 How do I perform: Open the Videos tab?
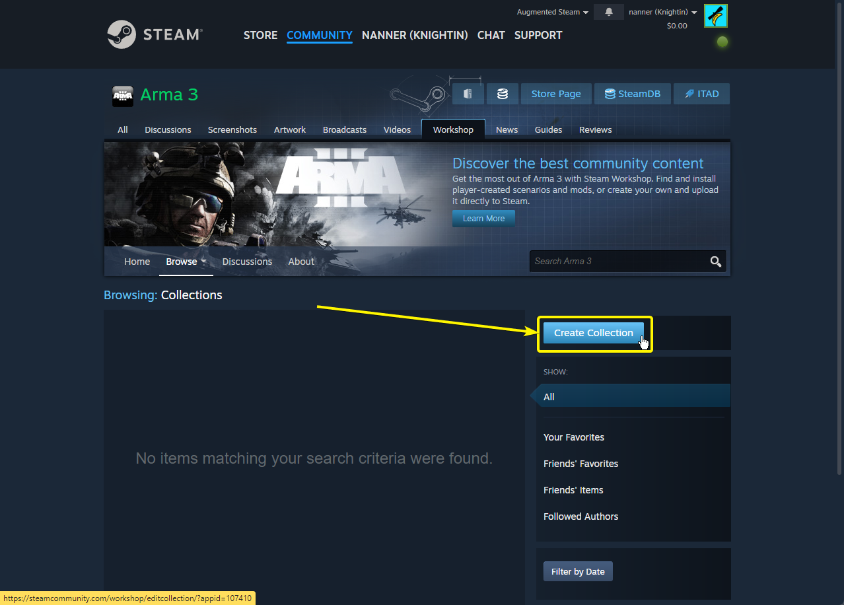click(397, 129)
